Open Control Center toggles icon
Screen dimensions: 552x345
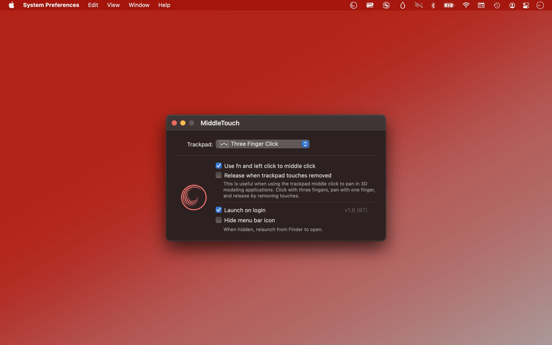pyautogui.click(x=526, y=5)
